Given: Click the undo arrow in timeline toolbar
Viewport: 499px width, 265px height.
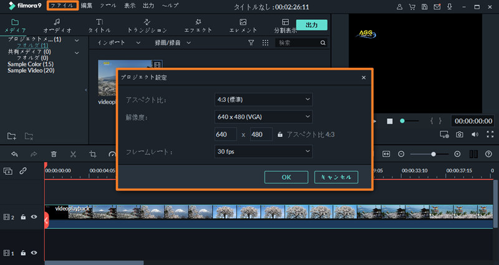Looking at the screenshot, I should 14,154.
